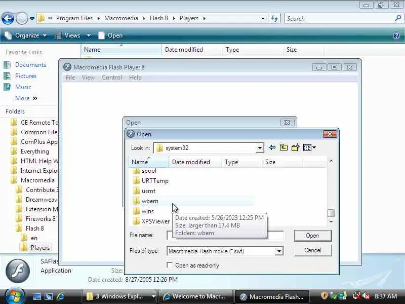Screen dimensions: 405x304
Task: Open File menu in Flash Player 8
Action: click(x=70, y=78)
